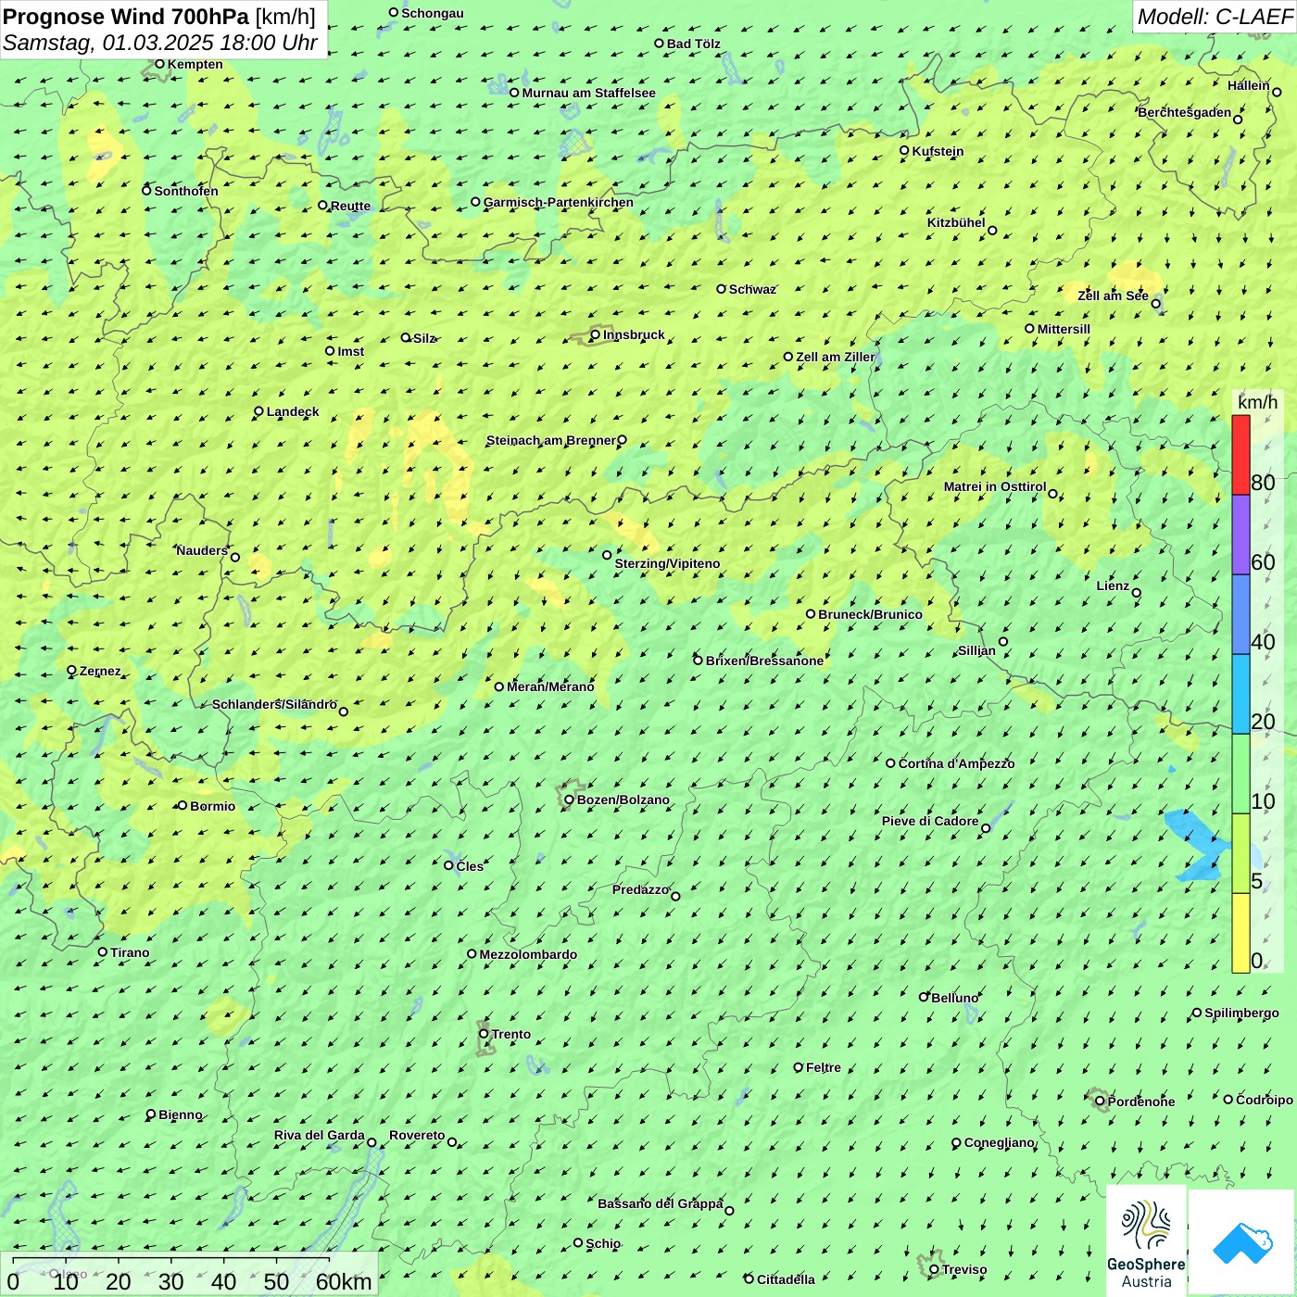The image size is (1297, 1297).
Task: Click the Innsbruck city marker
Action: coord(596,334)
